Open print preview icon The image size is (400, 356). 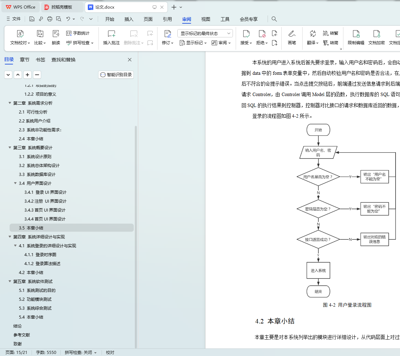[59, 19]
